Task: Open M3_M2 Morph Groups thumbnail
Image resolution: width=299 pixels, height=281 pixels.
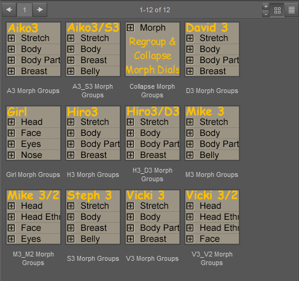Action: point(34,217)
